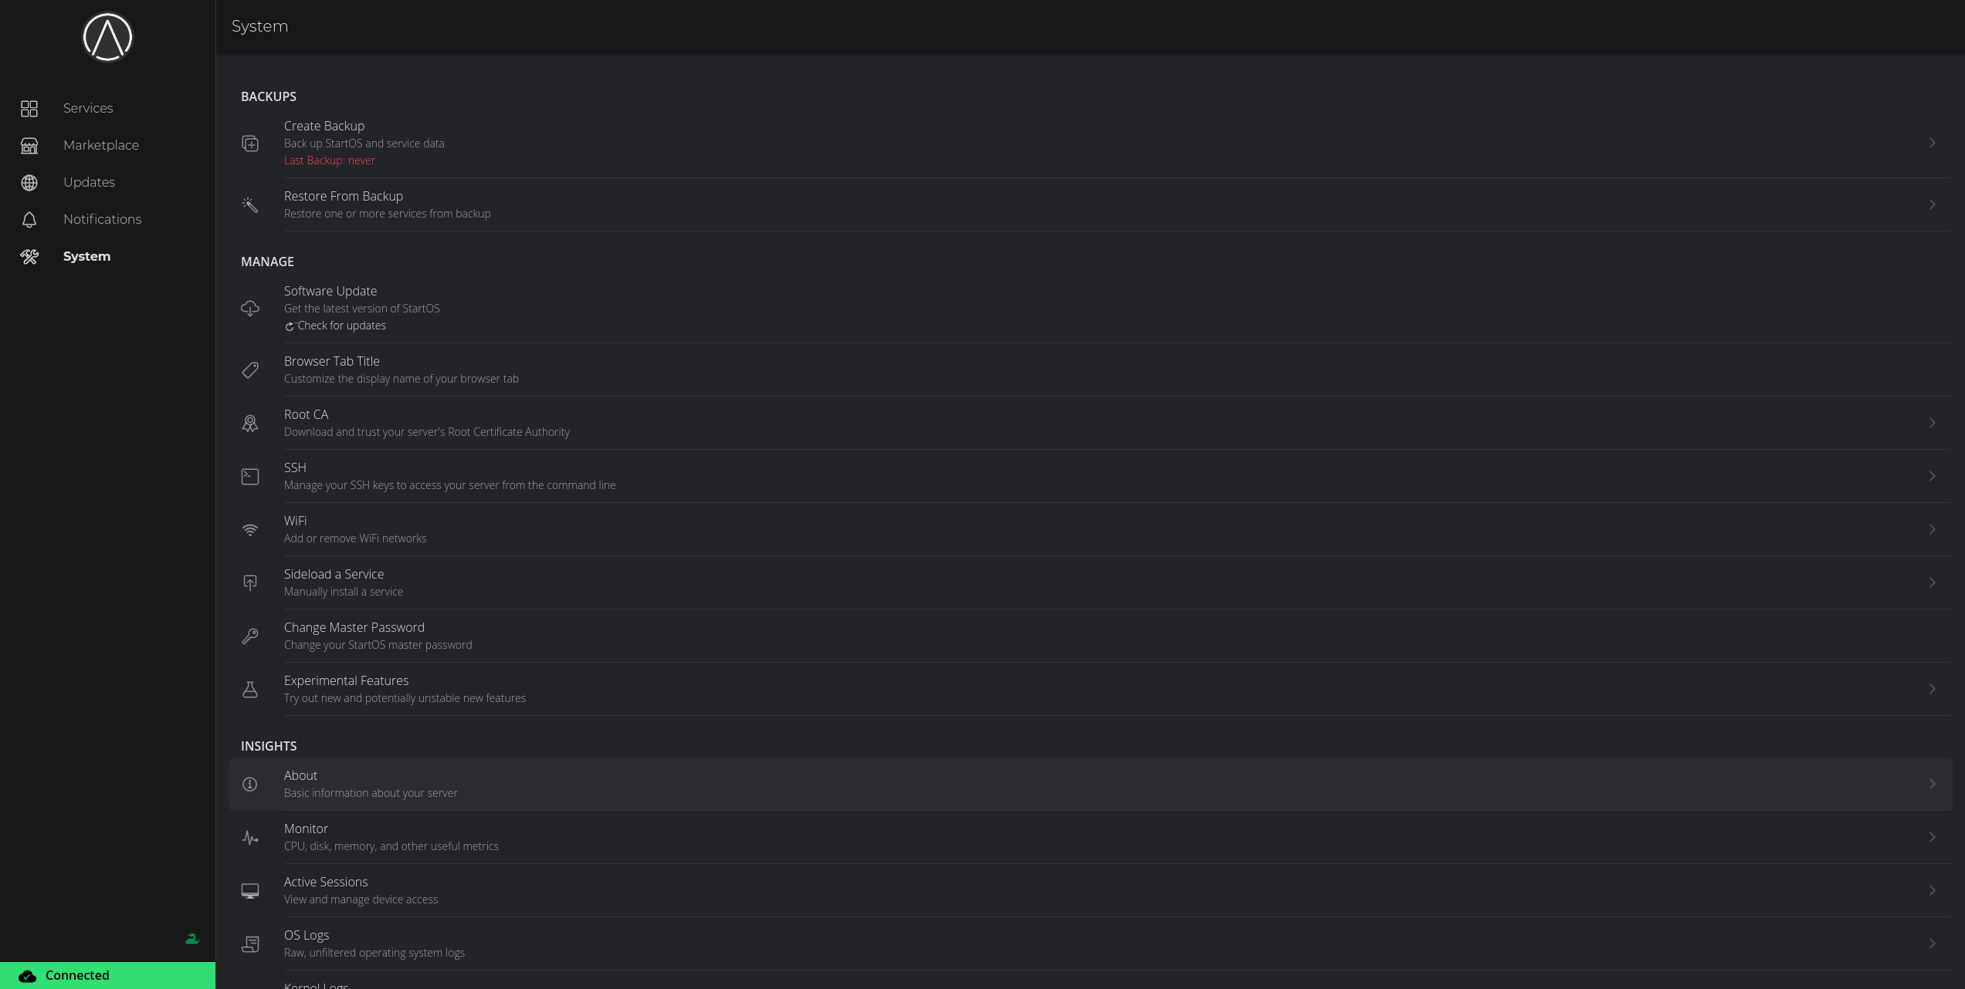Click the Restore From Backup wand icon
This screenshot has width=1965, height=989.
pos(250,204)
